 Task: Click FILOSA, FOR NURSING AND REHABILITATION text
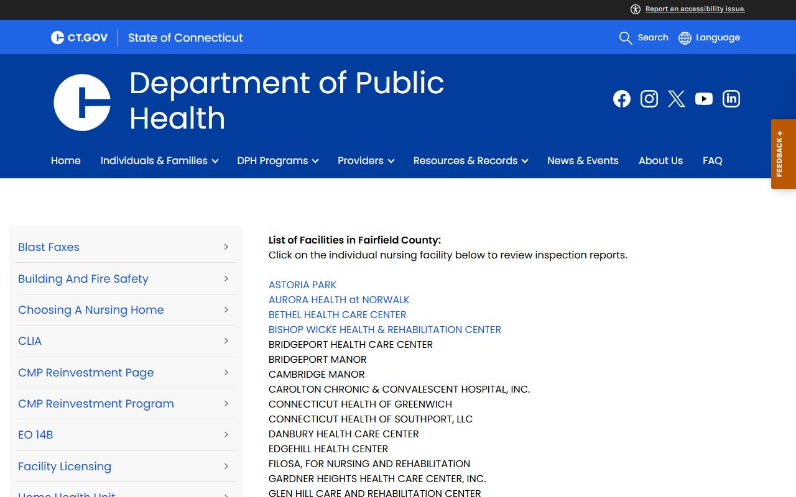369,464
